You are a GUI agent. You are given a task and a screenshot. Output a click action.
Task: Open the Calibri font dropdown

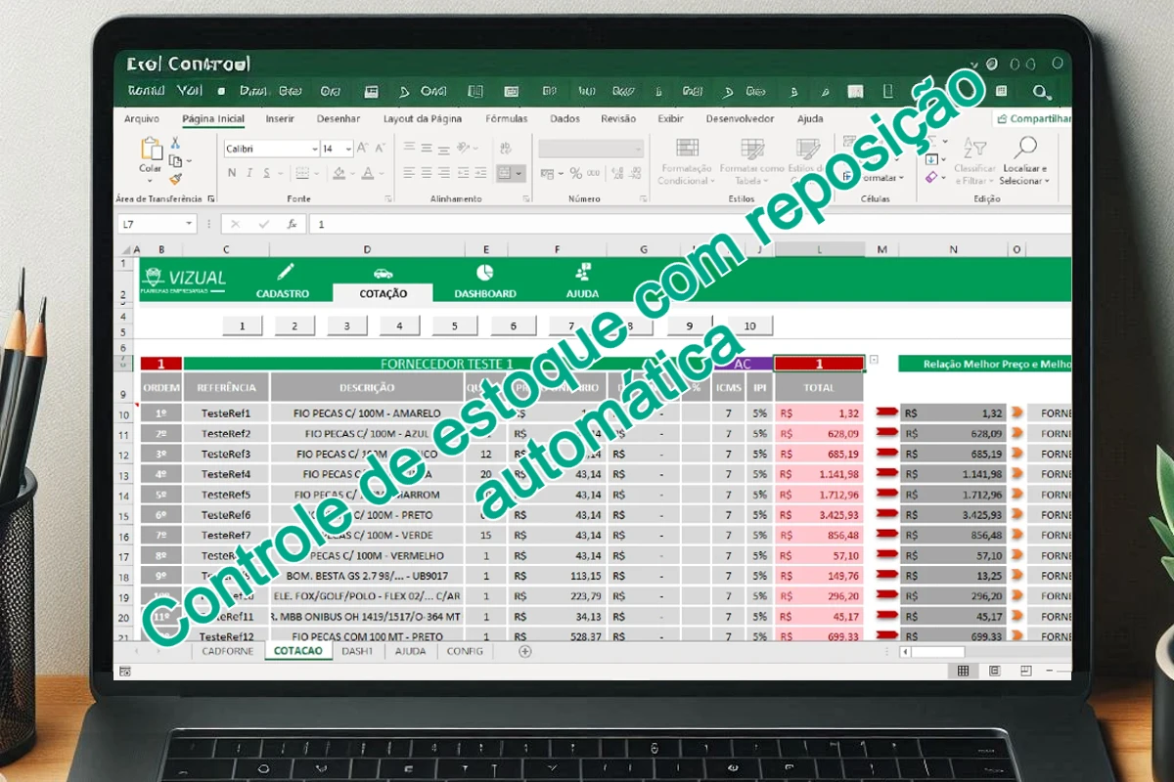click(314, 147)
